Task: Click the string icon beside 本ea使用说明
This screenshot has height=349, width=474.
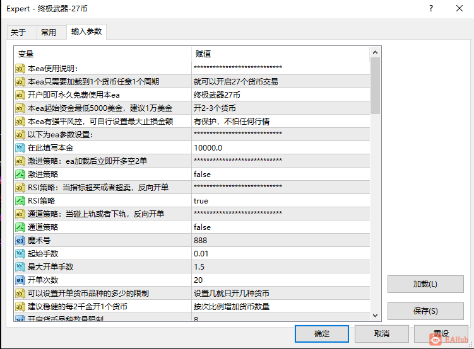Action: pos(20,69)
